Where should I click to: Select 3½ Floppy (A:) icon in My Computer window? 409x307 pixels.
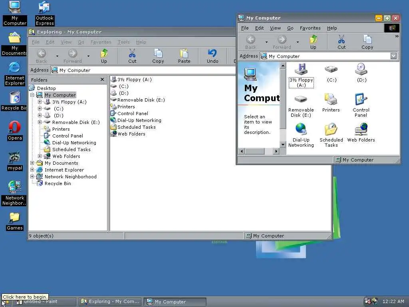click(301, 76)
